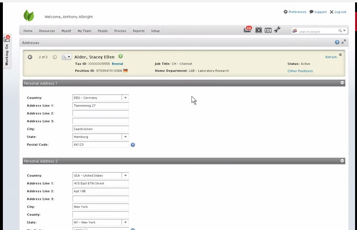Screen dimensions: 357x230
Task: Click the calendar icon in the toolbar
Action: (x=259, y=30)
